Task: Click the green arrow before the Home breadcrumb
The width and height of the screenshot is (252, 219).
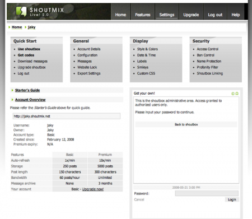Action: (x=10, y=27)
